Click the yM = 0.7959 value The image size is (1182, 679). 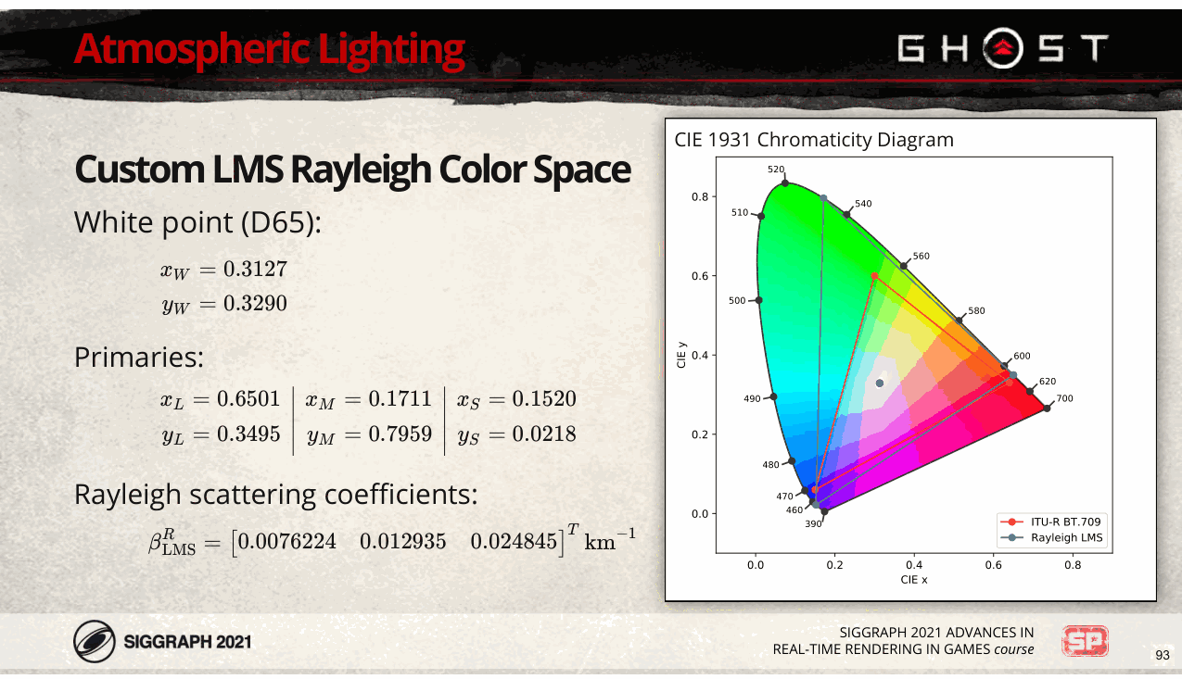tap(369, 433)
